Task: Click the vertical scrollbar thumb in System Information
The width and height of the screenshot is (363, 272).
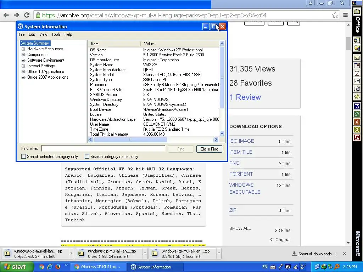Action: pyautogui.click(x=222, y=77)
